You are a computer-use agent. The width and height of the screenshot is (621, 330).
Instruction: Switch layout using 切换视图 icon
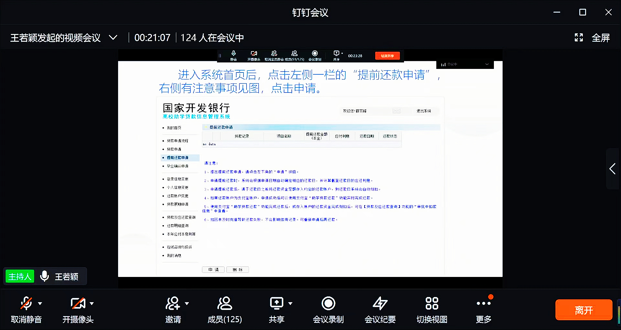click(x=432, y=304)
